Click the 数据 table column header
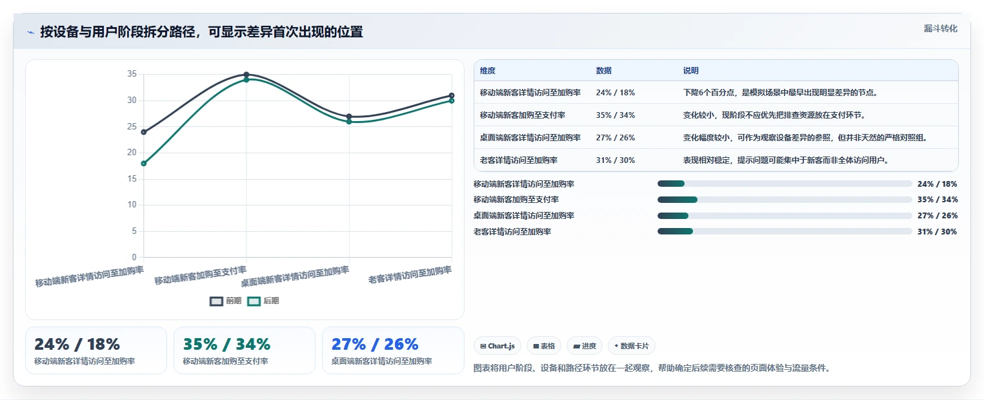Screen dimensions: 984x400 coord(604,71)
